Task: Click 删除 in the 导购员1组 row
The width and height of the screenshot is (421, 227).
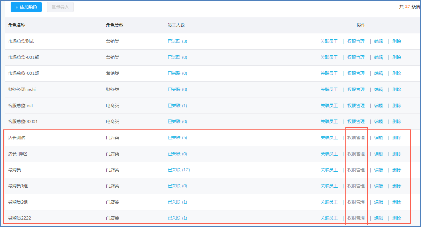Action: 397,186
